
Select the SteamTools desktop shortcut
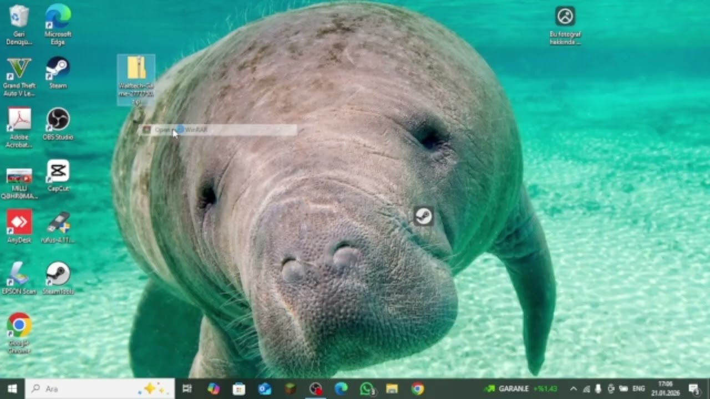coord(58,278)
